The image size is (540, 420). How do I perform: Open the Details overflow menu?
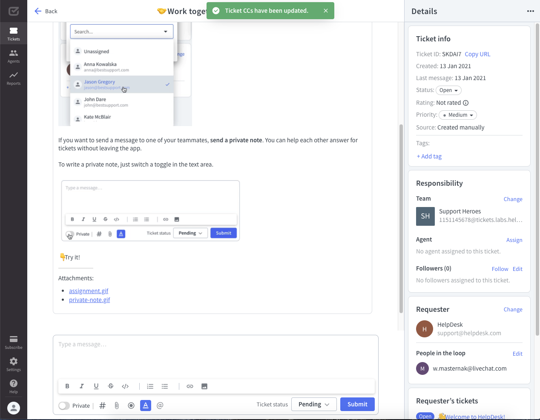point(530,11)
